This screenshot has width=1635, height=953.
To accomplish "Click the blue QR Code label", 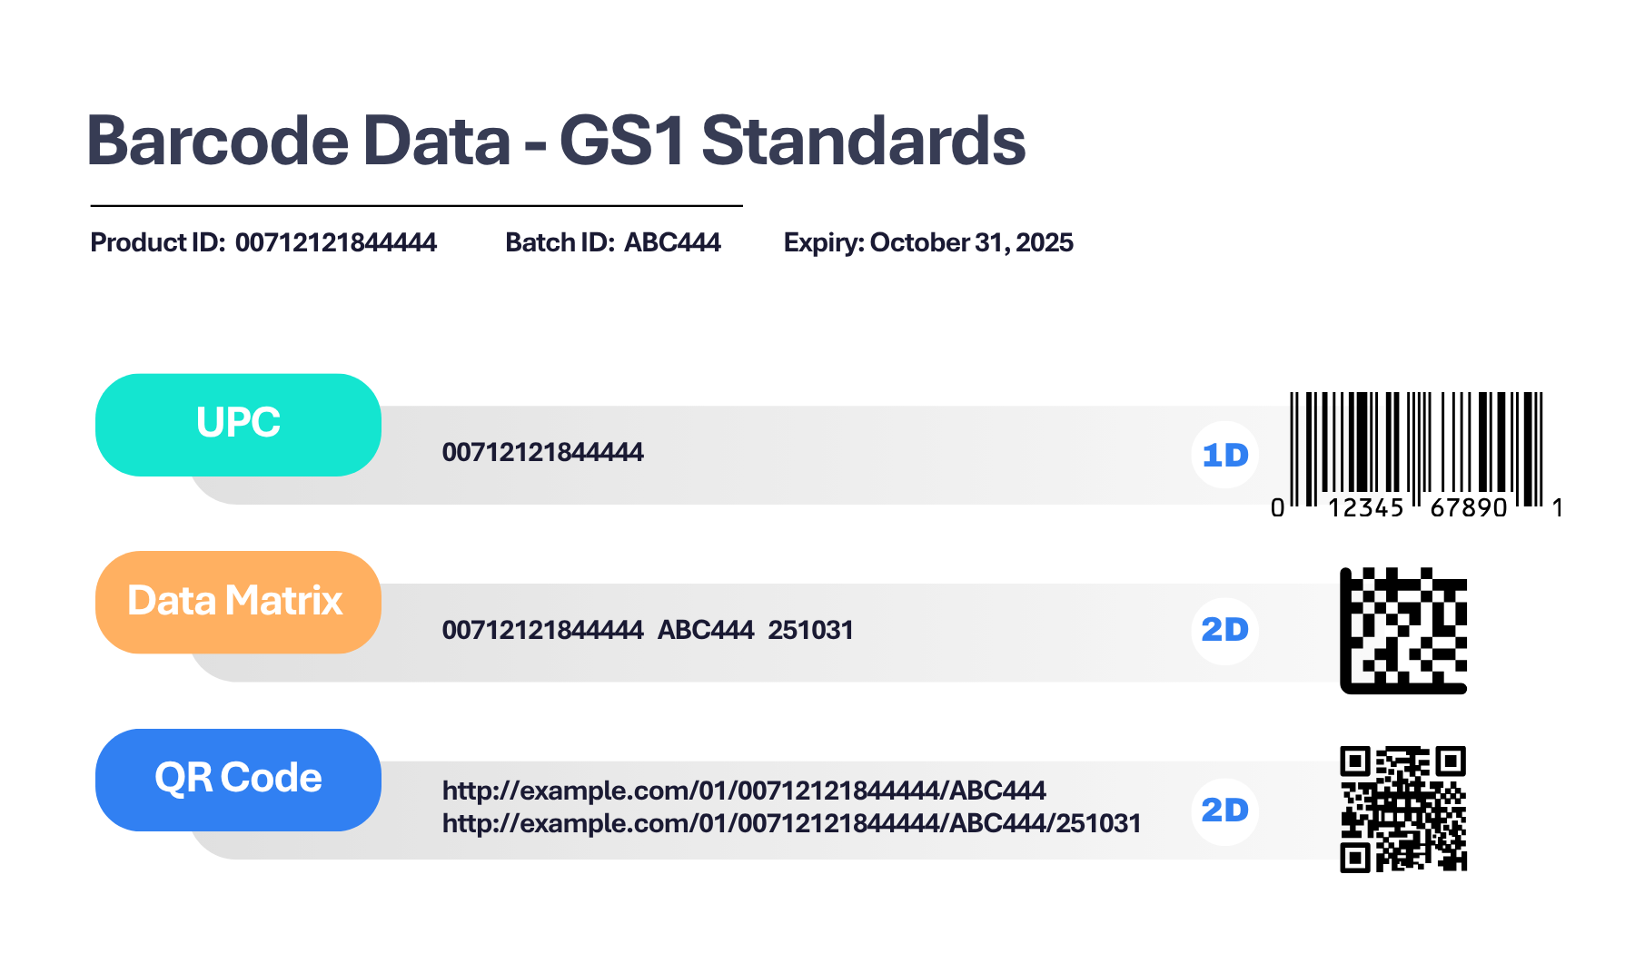I will click(x=238, y=780).
